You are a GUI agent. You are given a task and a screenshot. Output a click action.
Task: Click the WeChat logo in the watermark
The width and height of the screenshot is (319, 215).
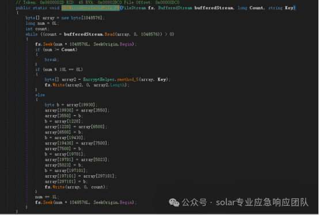pyautogui.click(x=174, y=202)
